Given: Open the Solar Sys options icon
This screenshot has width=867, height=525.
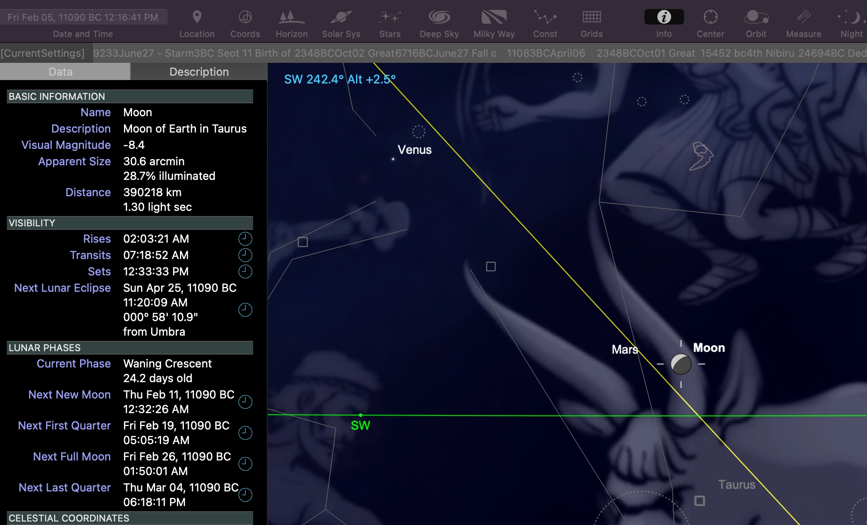Looking at the screenshot, I should (x=341, y=17).
